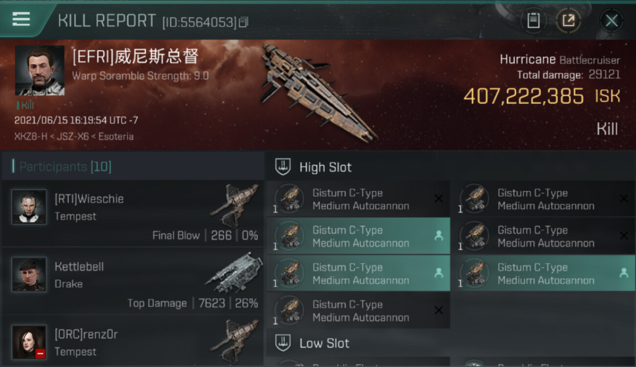Click the Hurricane ship image
Viewport: 636px width, 367px height.
click(x=319, y=90)
